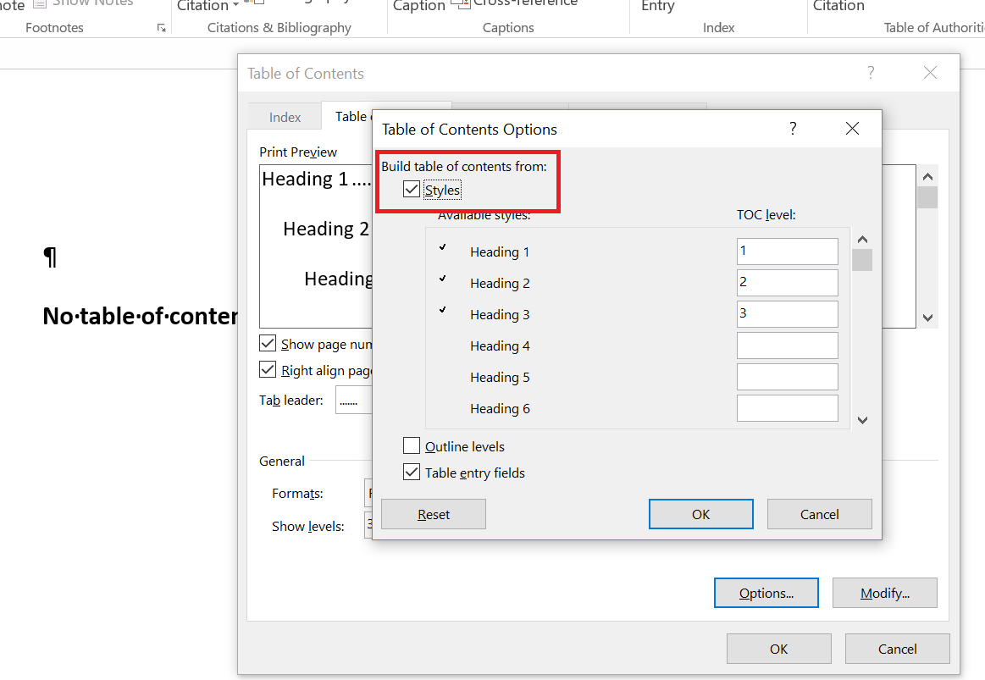Close the Table of Contents Options dialog
This screenshot has width=985, height=680.
pyautogui.click(x=852, y=129)
